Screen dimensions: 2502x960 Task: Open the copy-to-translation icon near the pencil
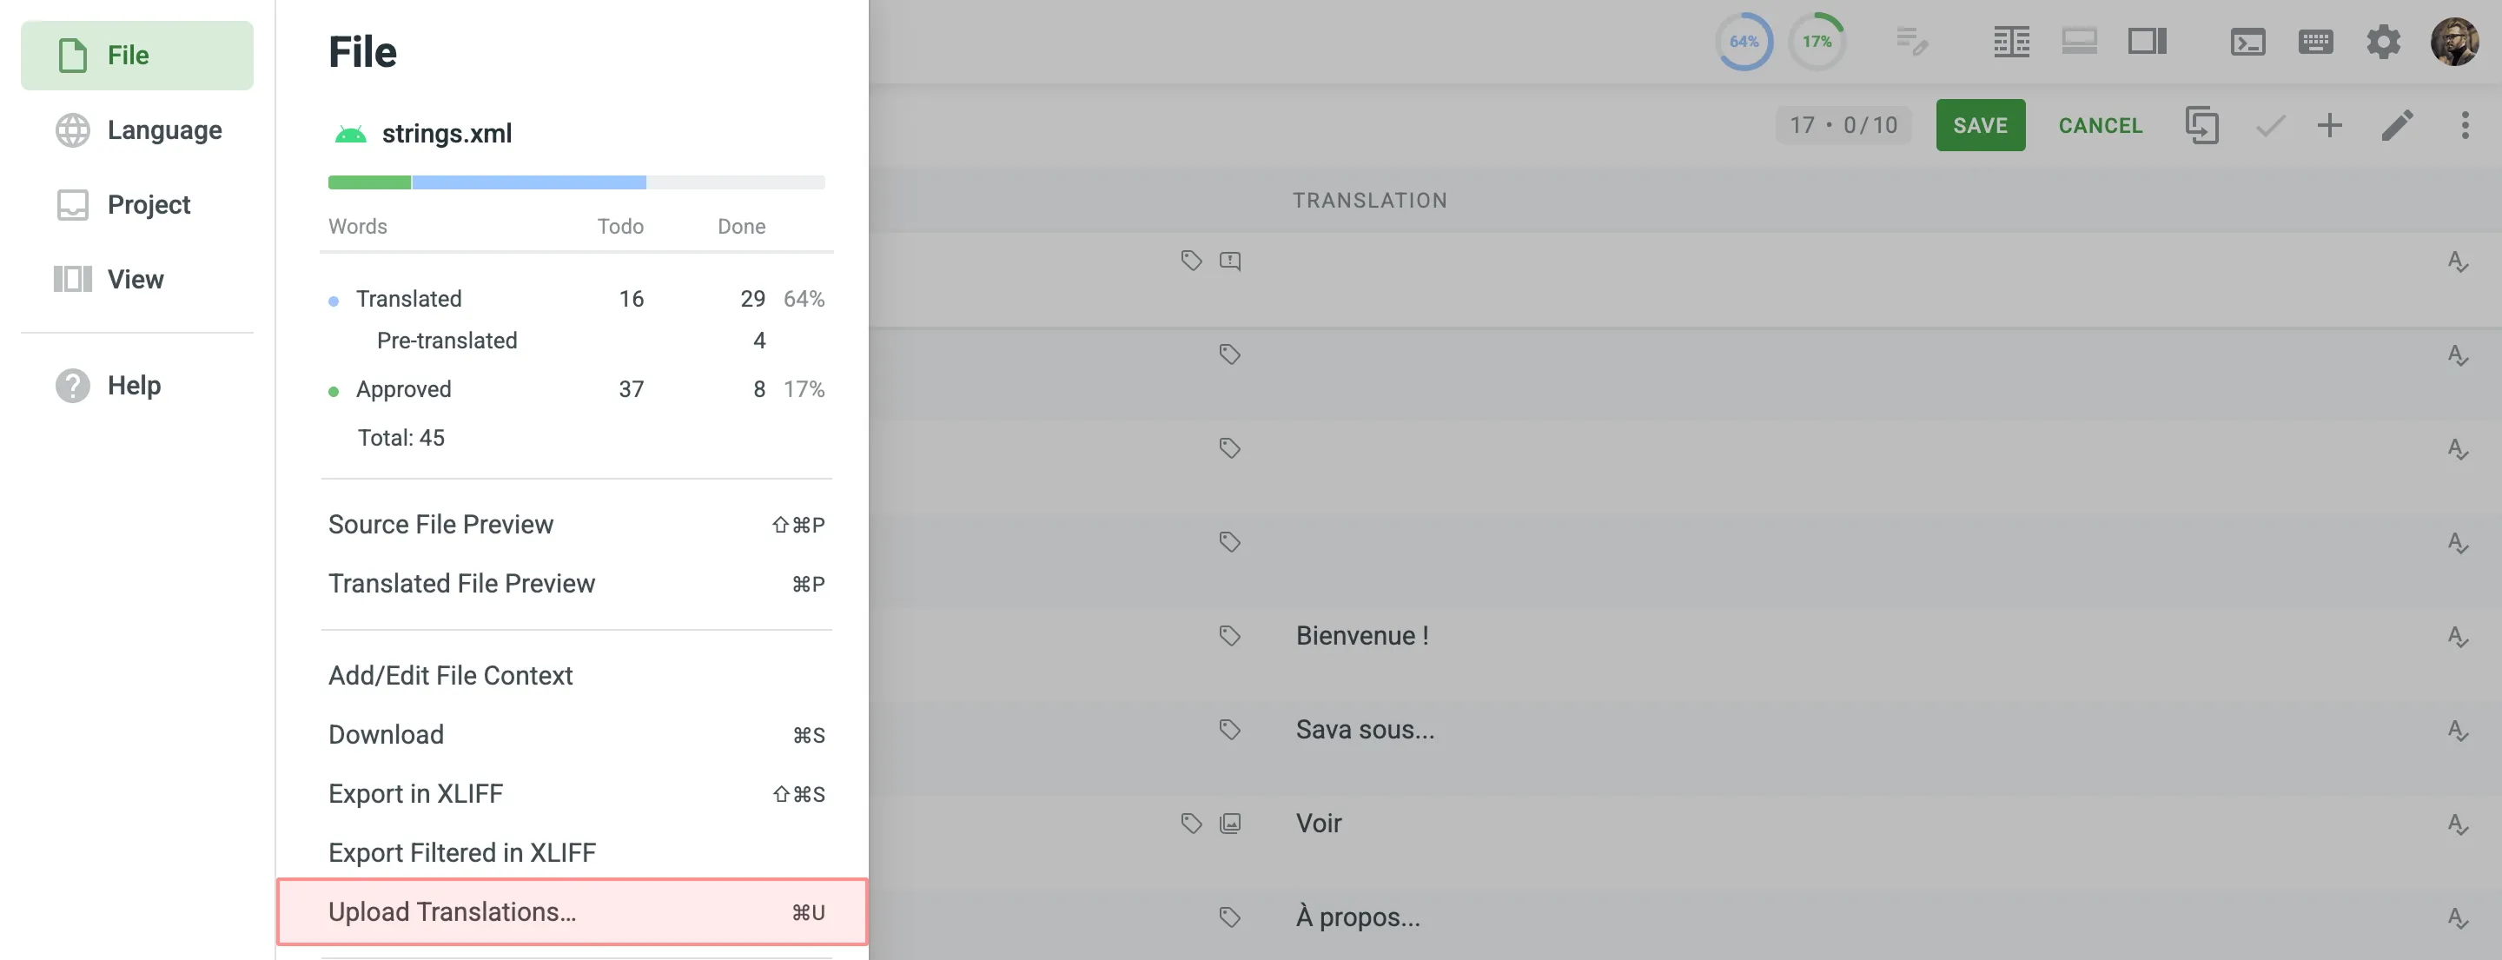2202,124
